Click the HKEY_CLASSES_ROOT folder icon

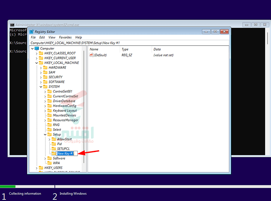pos(41,53)
